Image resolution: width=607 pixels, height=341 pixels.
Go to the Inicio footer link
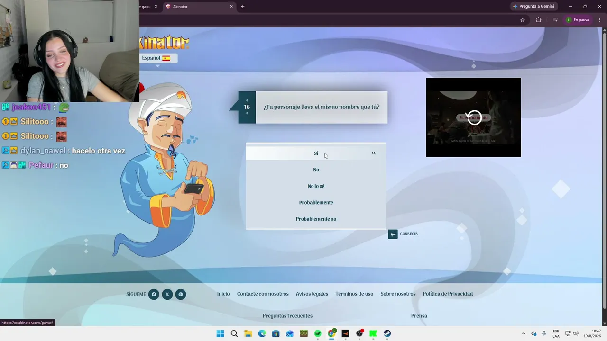(223, 294)
